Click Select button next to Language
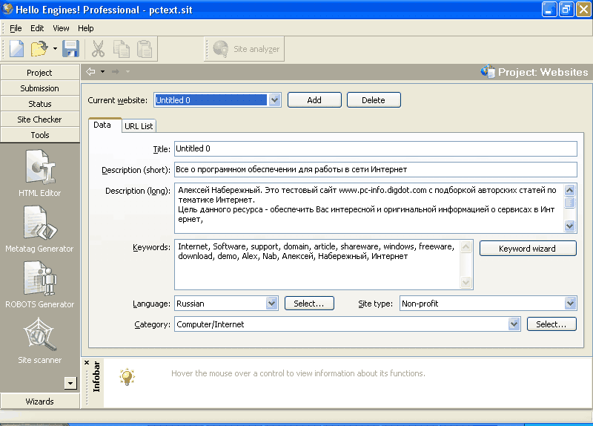593x426 pixels. coord(309,304)
